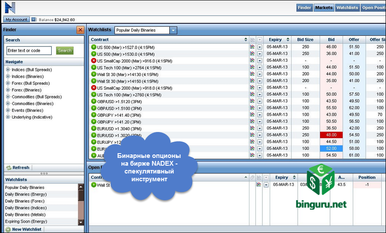Open chart icon for US 500 >1530.0 row
386x233 pixels.
click(x=252, y=54)
